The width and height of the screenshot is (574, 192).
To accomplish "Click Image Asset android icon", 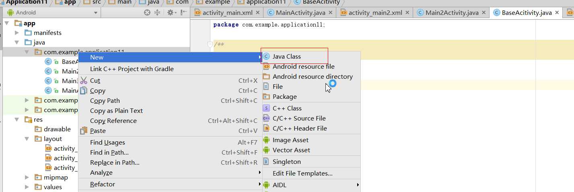I will (266, 140).
